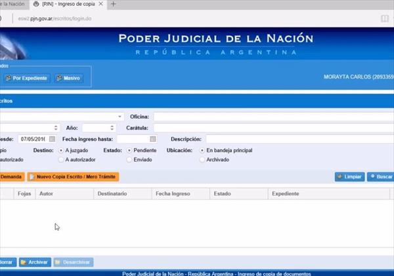Select the A juzgado destination radio
Viewport: 394px width, 276px height.
point(62,150)
